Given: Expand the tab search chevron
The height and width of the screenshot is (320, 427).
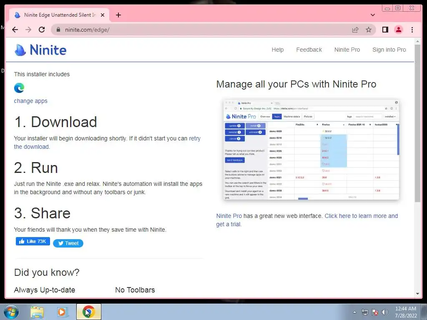Looking at the screenshot, I should 372,15.
